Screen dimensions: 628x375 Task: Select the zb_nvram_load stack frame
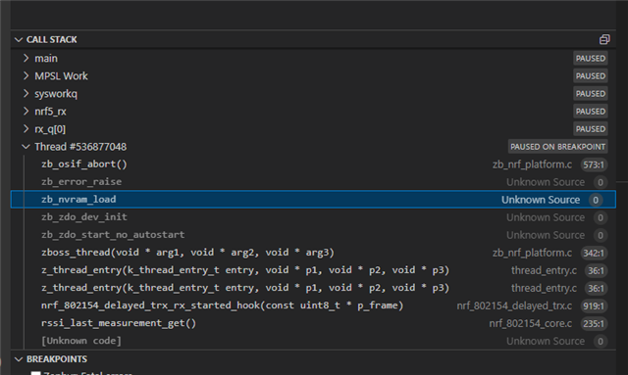(313, 200)
